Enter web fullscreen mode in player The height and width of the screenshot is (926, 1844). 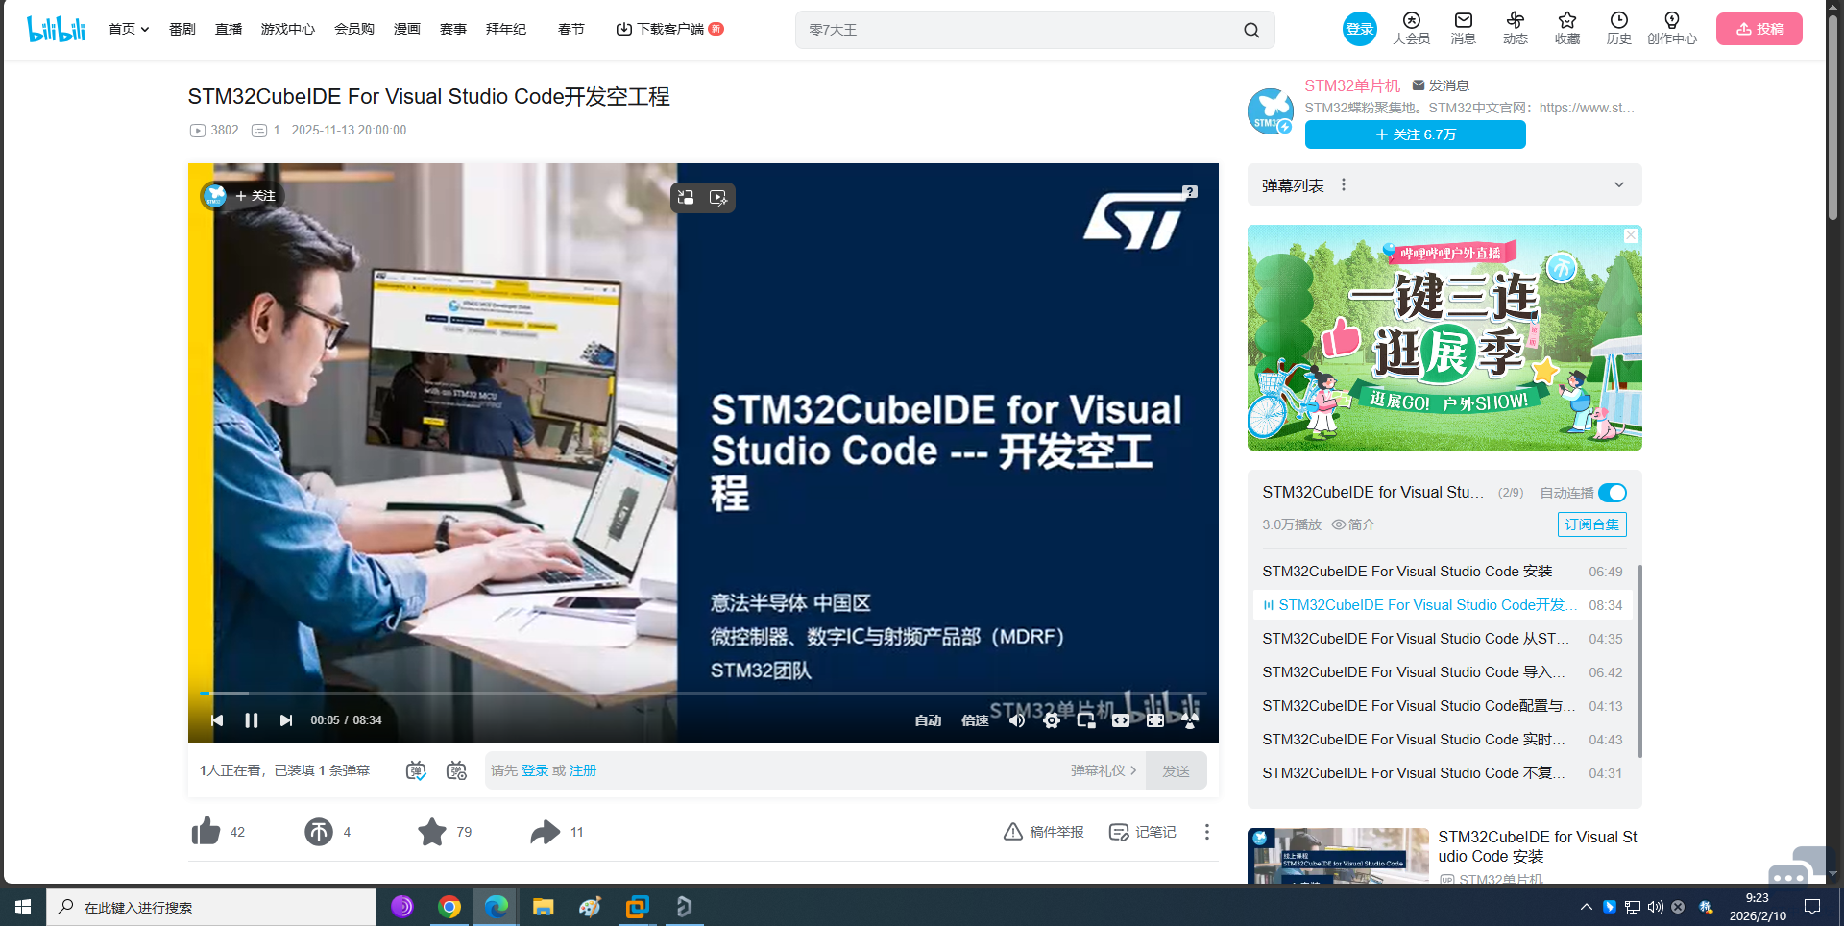click(x=1155, y=720)
